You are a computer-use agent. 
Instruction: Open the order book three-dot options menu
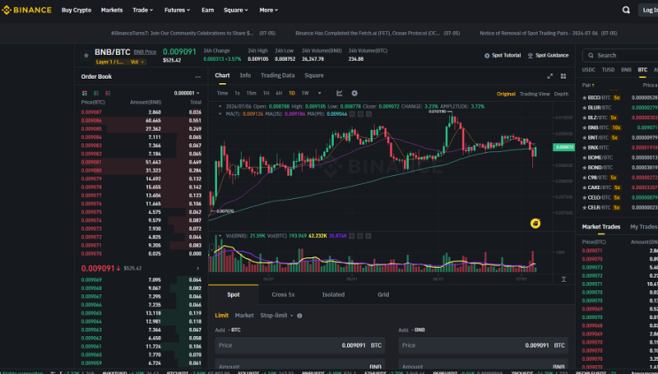click(x=197, y=77)
